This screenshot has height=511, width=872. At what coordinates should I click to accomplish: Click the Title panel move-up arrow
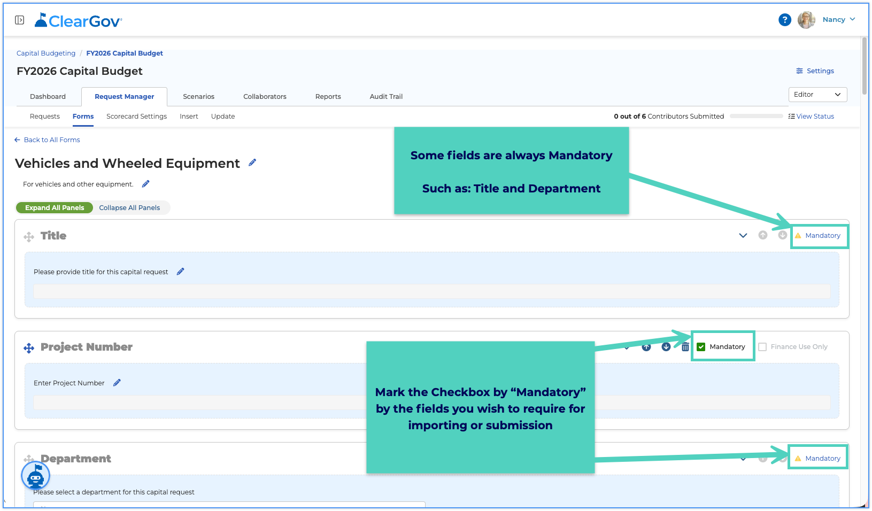click(763, 235)
